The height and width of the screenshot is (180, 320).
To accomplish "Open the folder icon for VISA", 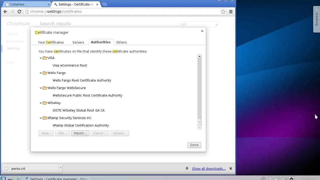I will click(x=45, y=58).
